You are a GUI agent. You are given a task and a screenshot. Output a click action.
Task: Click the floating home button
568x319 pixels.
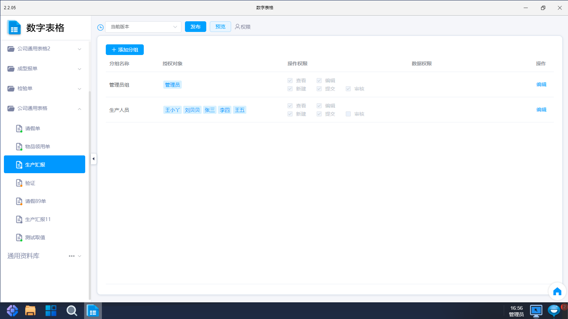557,291
